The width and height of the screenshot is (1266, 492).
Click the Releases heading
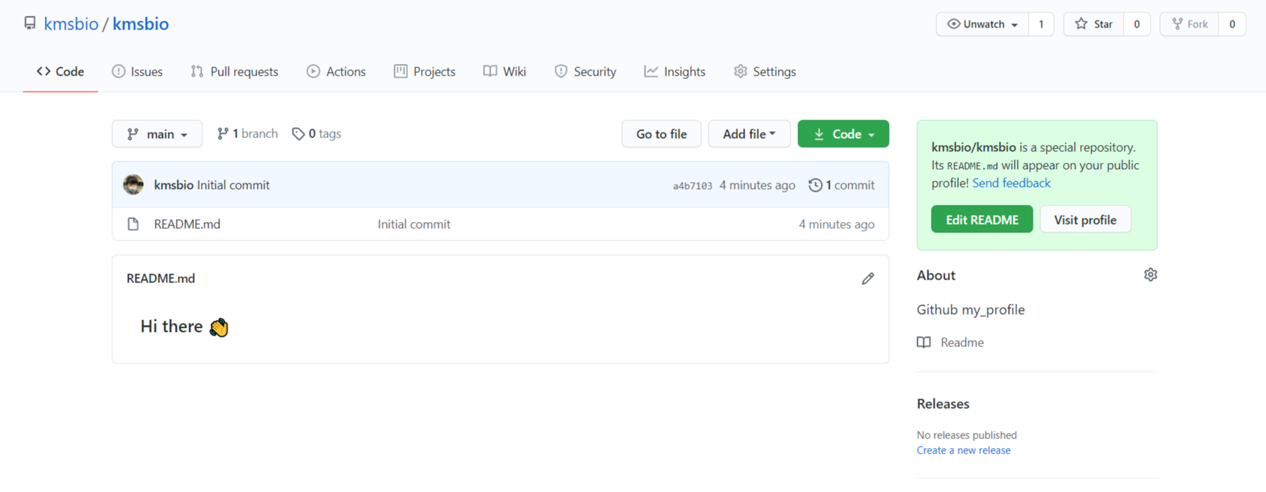(x=943, y=404)
